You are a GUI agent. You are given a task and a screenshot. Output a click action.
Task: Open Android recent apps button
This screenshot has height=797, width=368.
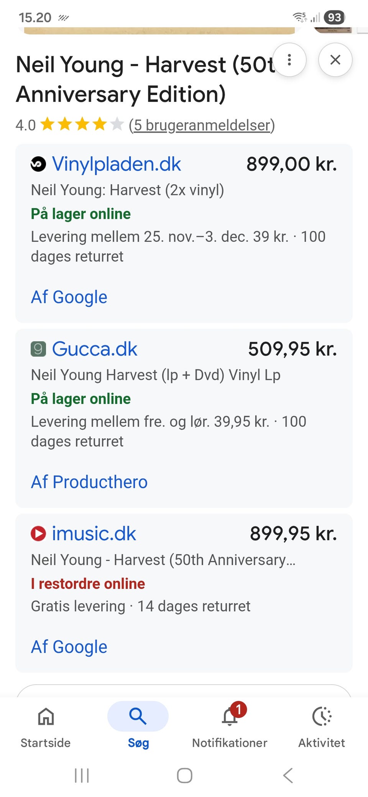pyautogui.click(x=82, y=776)
